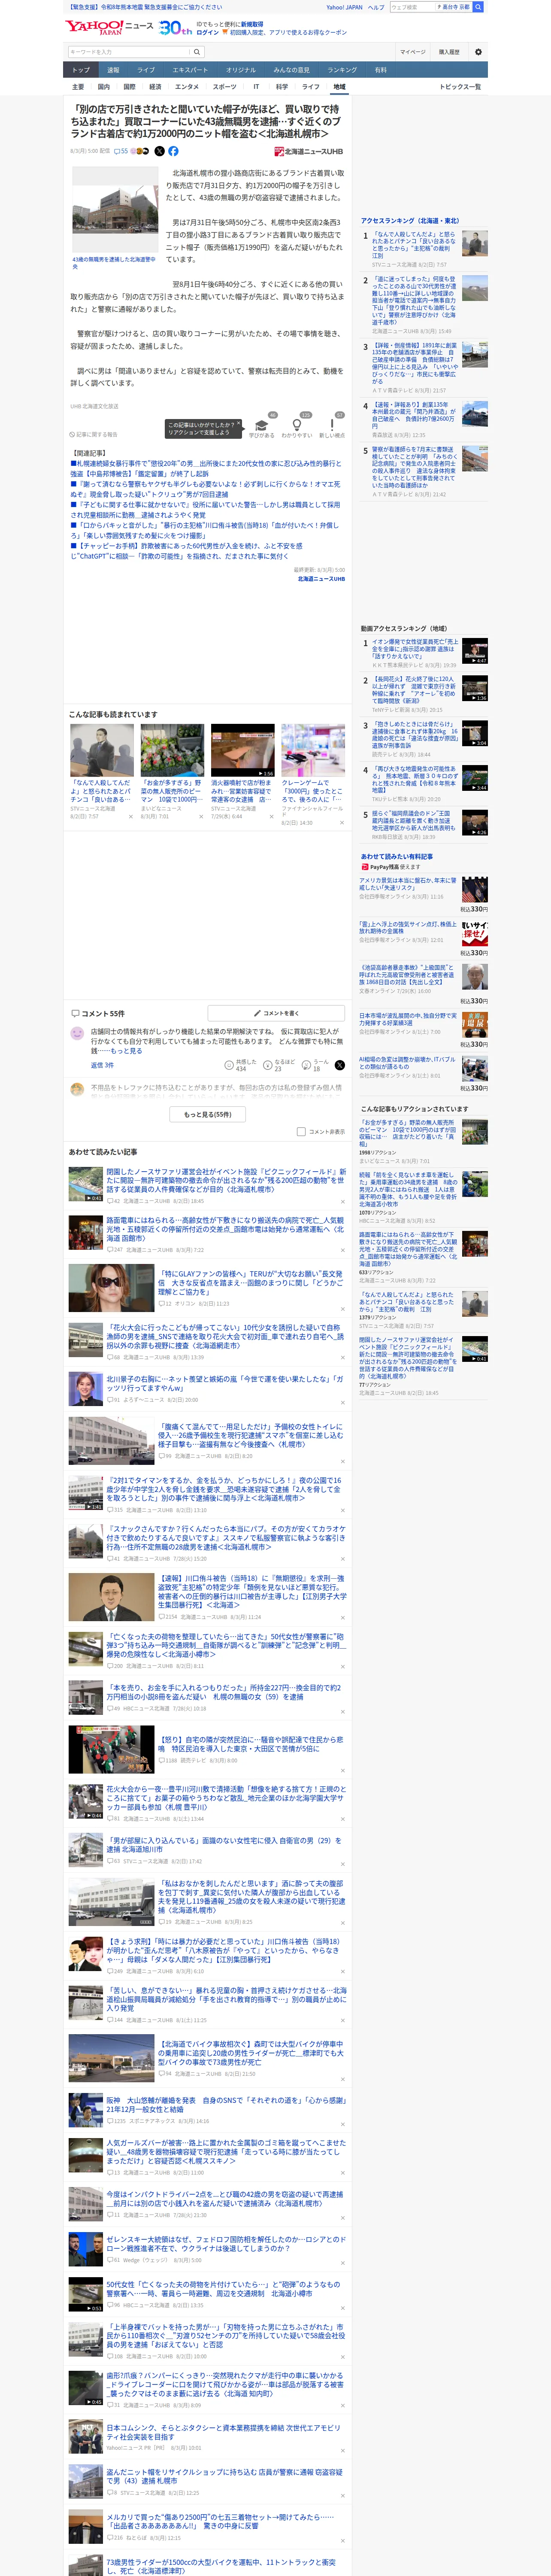Screen dimensions: 551x2576
Task: Open the 'トップ' navigation tab
Action: 81,70
